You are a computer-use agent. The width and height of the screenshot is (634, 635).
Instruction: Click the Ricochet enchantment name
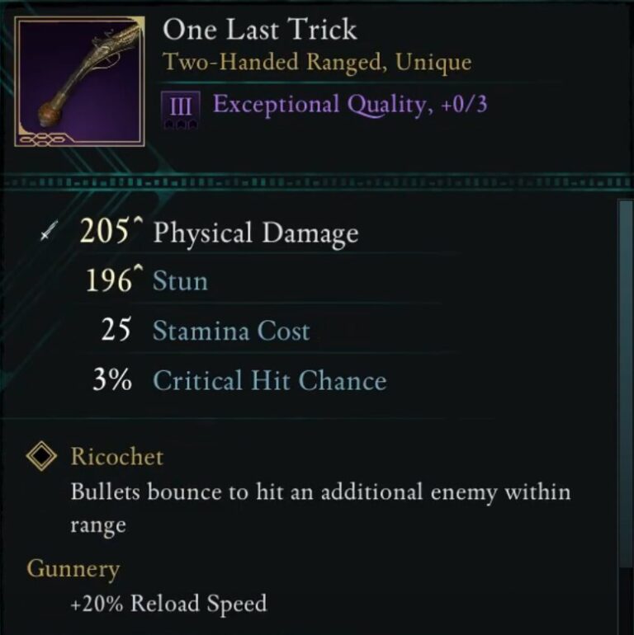(x=116, y=457)
